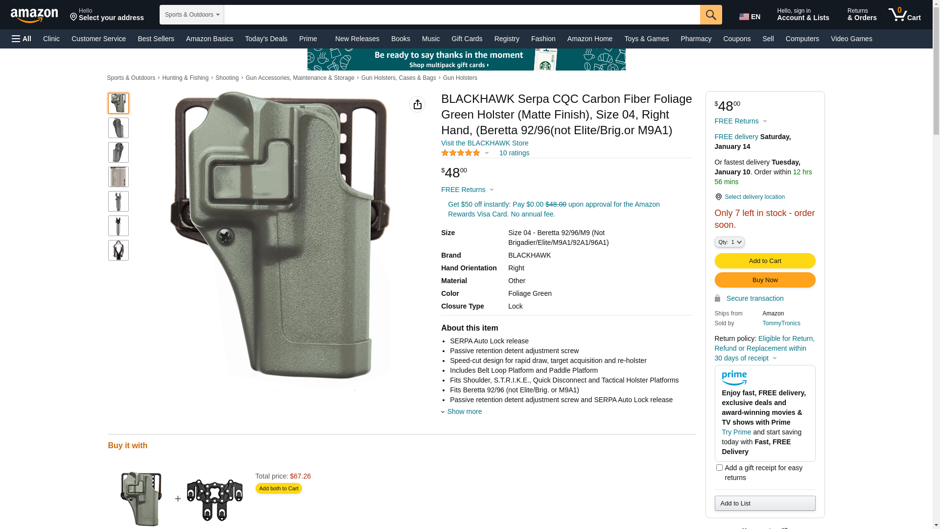Open the shopping cart icon
Viewport: 940px width, 529px height.
[x=904, y=15]
